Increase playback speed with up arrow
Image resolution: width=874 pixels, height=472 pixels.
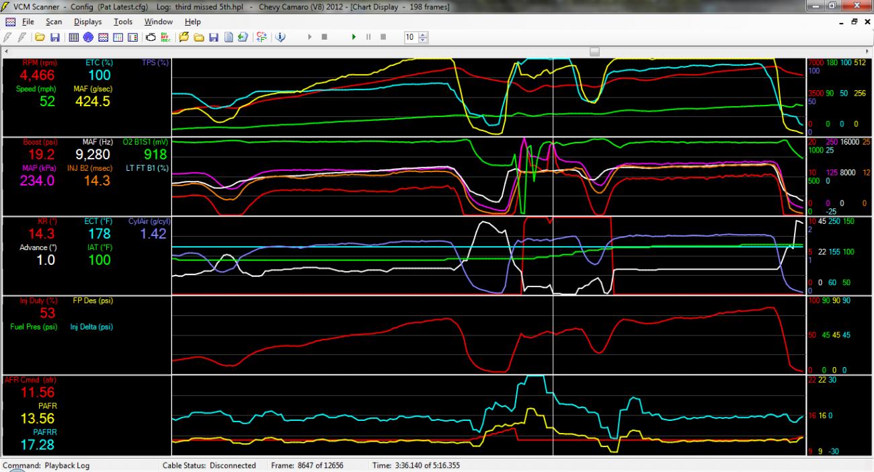coord(423,35)
